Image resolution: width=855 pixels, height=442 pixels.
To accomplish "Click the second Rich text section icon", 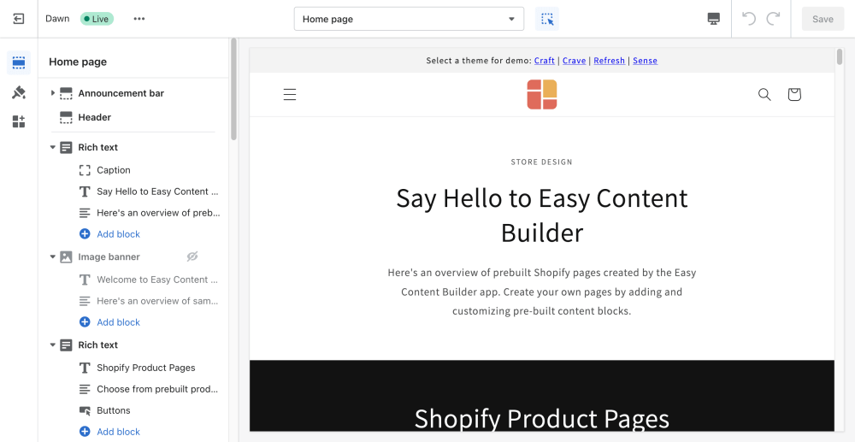I will (66, 345).
